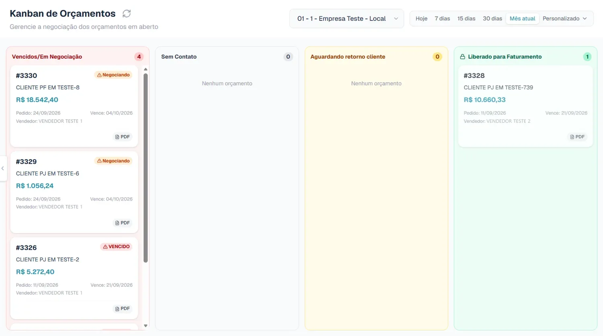This screenshot has width=603, height=336.
Task: Select the 15 dias period filter
Action: pyautogui.click(x=466, y=18)
